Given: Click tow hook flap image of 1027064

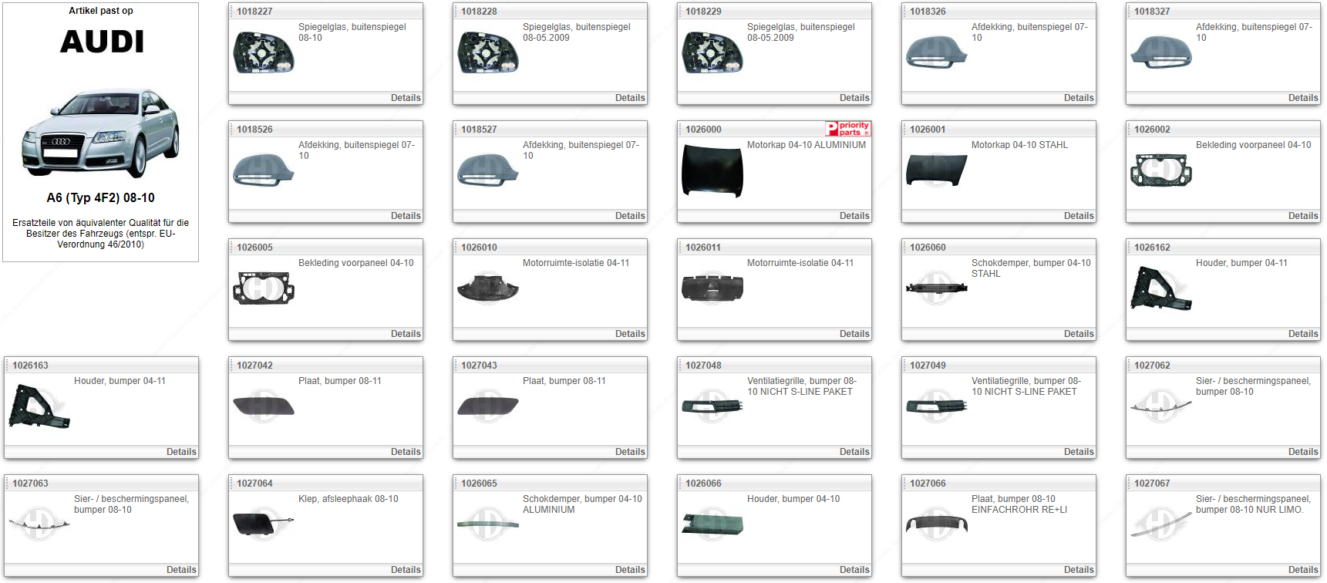Looking at the screenshot, I should (x=264, y=524).
